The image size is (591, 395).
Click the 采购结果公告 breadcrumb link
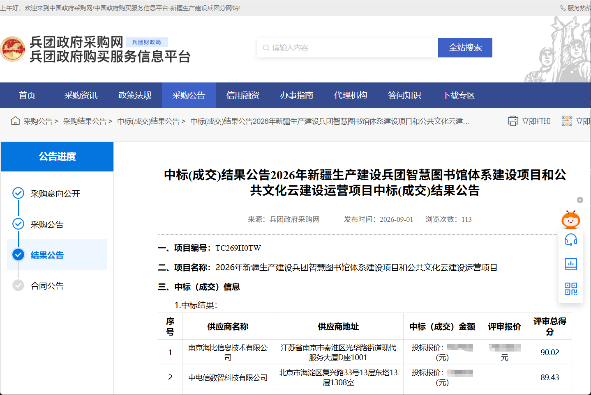click(85, 121)
